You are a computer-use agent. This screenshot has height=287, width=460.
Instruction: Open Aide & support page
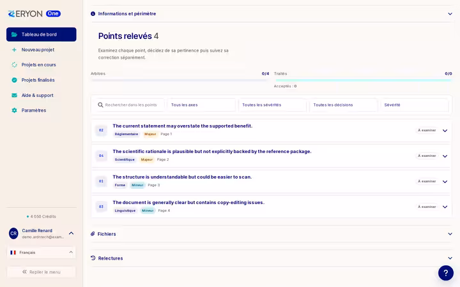coord(42,95)
